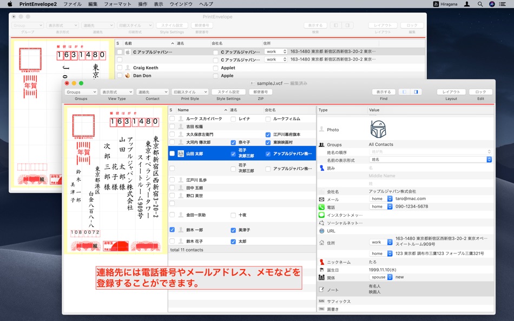Check the select box for 吉田 松蔭
Screen dimensions: 514x321
pyautogui.click(x=172, y=126)
